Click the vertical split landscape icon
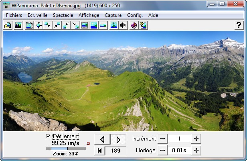Image resolution: width=247 pixels, height=161 pixels. pos(114,25)
